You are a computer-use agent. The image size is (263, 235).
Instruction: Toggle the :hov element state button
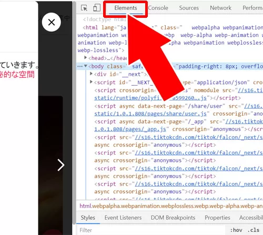pos(236,230)
